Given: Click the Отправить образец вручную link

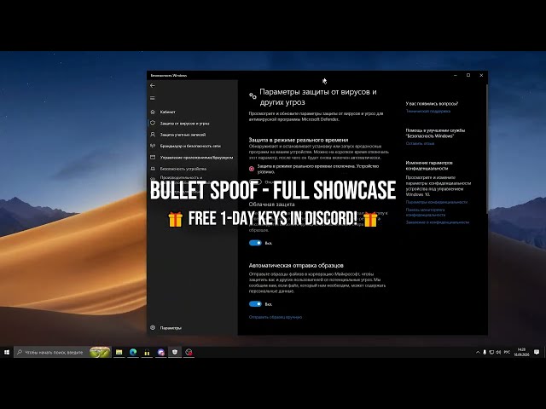Looking at the screenshot, I should click(x=276, y=317).
